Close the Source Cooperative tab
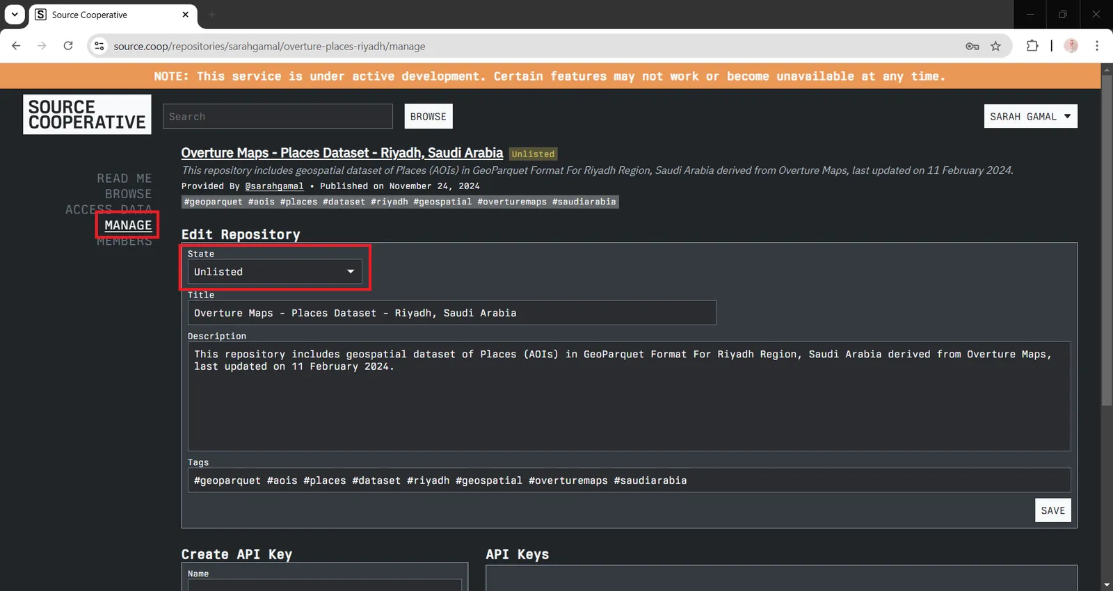This screenshot has height=591, width=1113. coord(186,15)
